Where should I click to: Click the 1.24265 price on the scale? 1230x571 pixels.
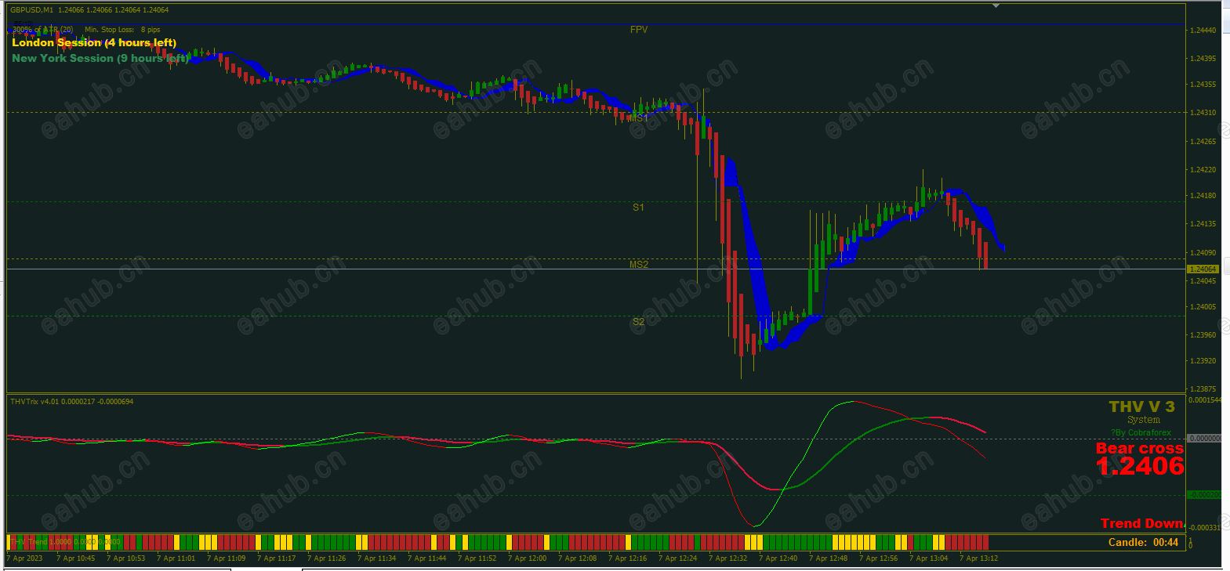click(x=1203, y=142)
